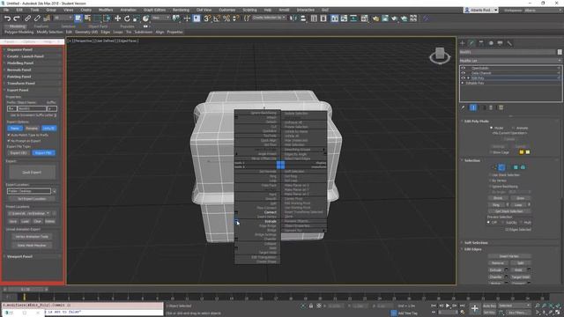Click the Export FBX button
Screen dimensions: 564x317
(x=43, y=152)
